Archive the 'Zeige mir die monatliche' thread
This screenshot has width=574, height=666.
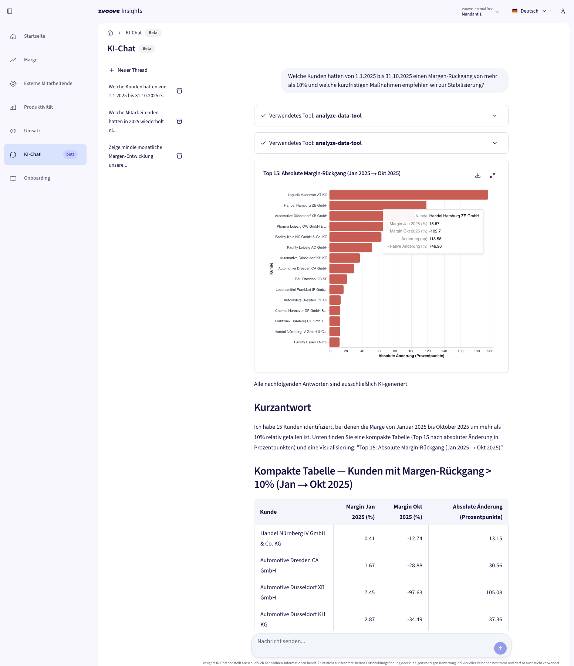click(x=179, y=156)
